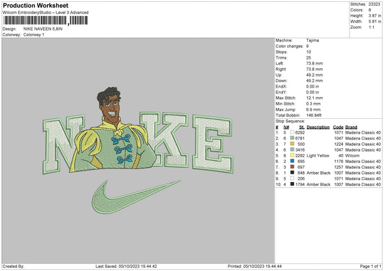Click the 'Created By:' footer label
The image size is (384, 271).
13,266
